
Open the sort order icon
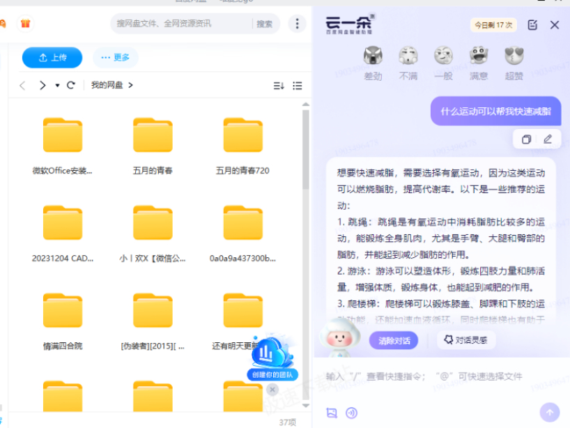pos(279,86)
